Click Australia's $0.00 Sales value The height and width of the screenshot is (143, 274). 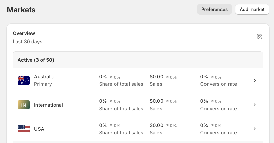pyautogui.click(x=156, y=77)
